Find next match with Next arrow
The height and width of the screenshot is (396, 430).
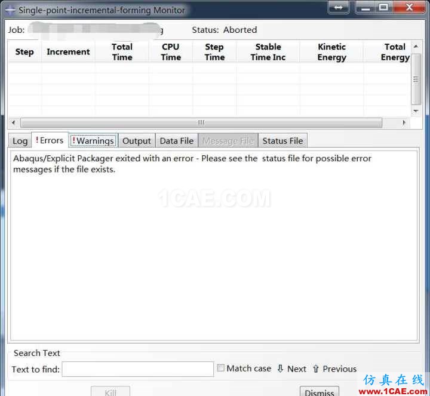coord(291,369)
